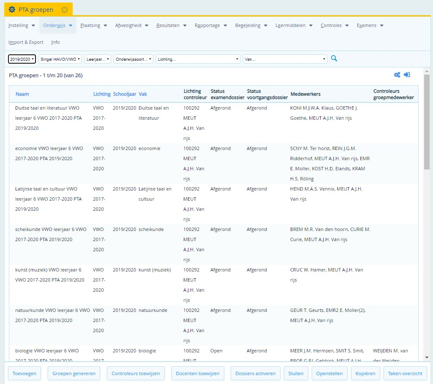433x384 pixels.
Task: Open the Begeleiding menu
Action: (251, 25)
